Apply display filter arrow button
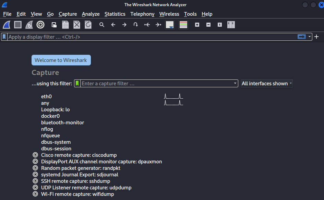Image resolution: width=324 pixels, height=200 pixels. click(x=302, y=37)
